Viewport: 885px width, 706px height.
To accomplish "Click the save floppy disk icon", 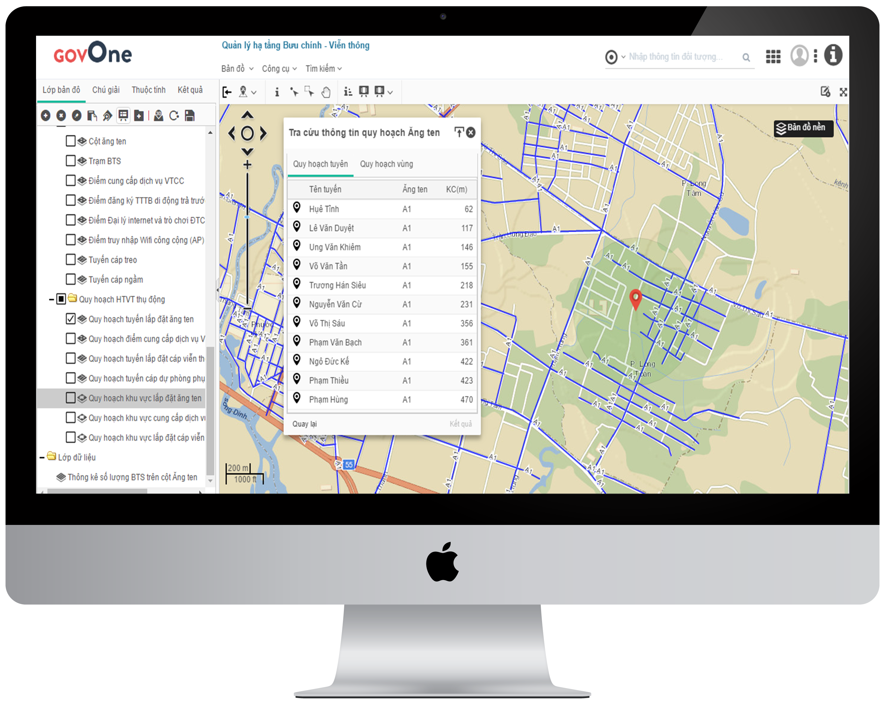I will coord(189,116).
